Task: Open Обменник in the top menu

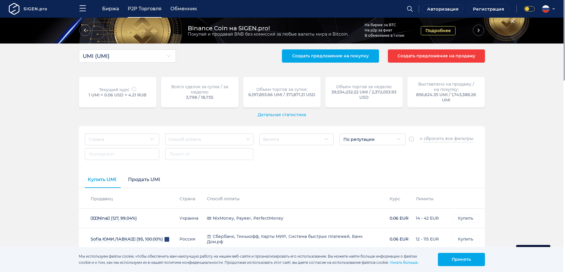Action: coord(184,9)
